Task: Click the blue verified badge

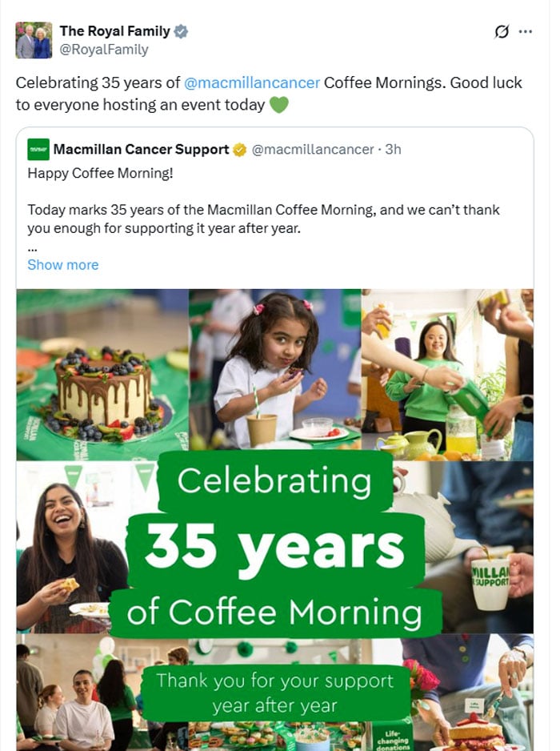Action: tap(182, 31)
